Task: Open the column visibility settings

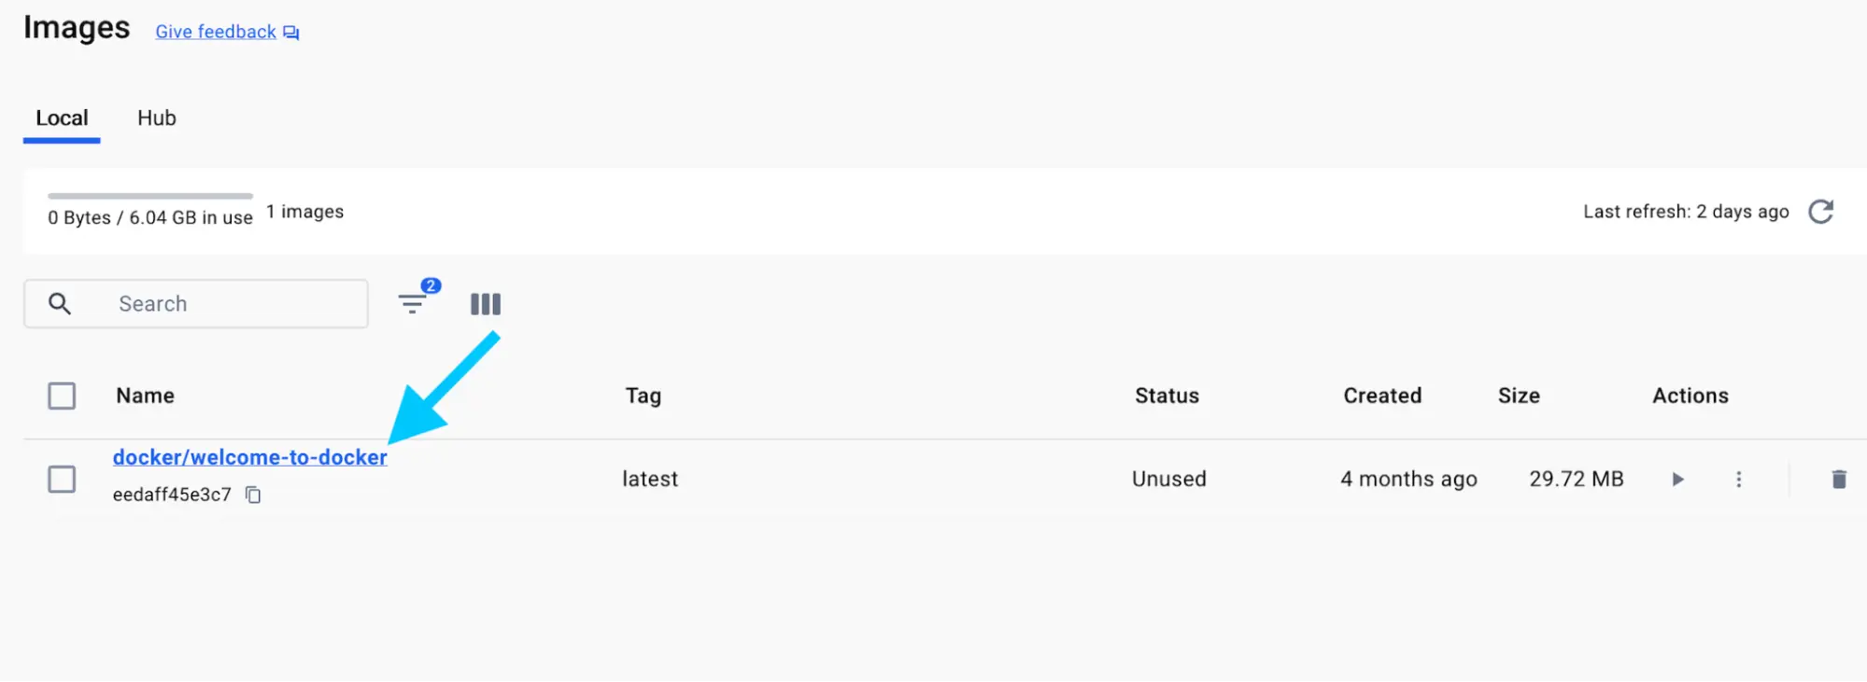Action: click(x=485, y=303)
